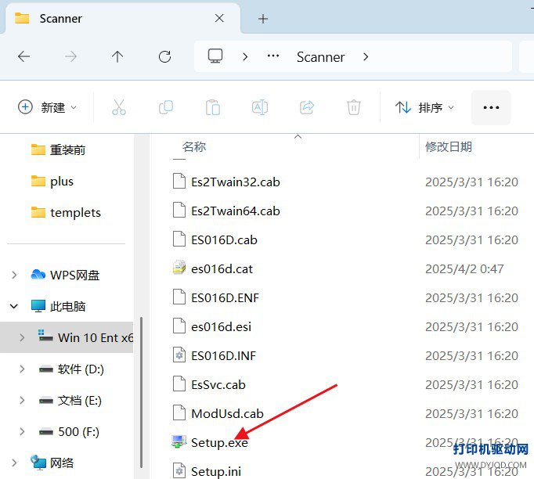Image resolution: width=534 pixels, height=479 pixels.
Task: Go forward using the forward arrow
Action: click(x=70, y=56)
